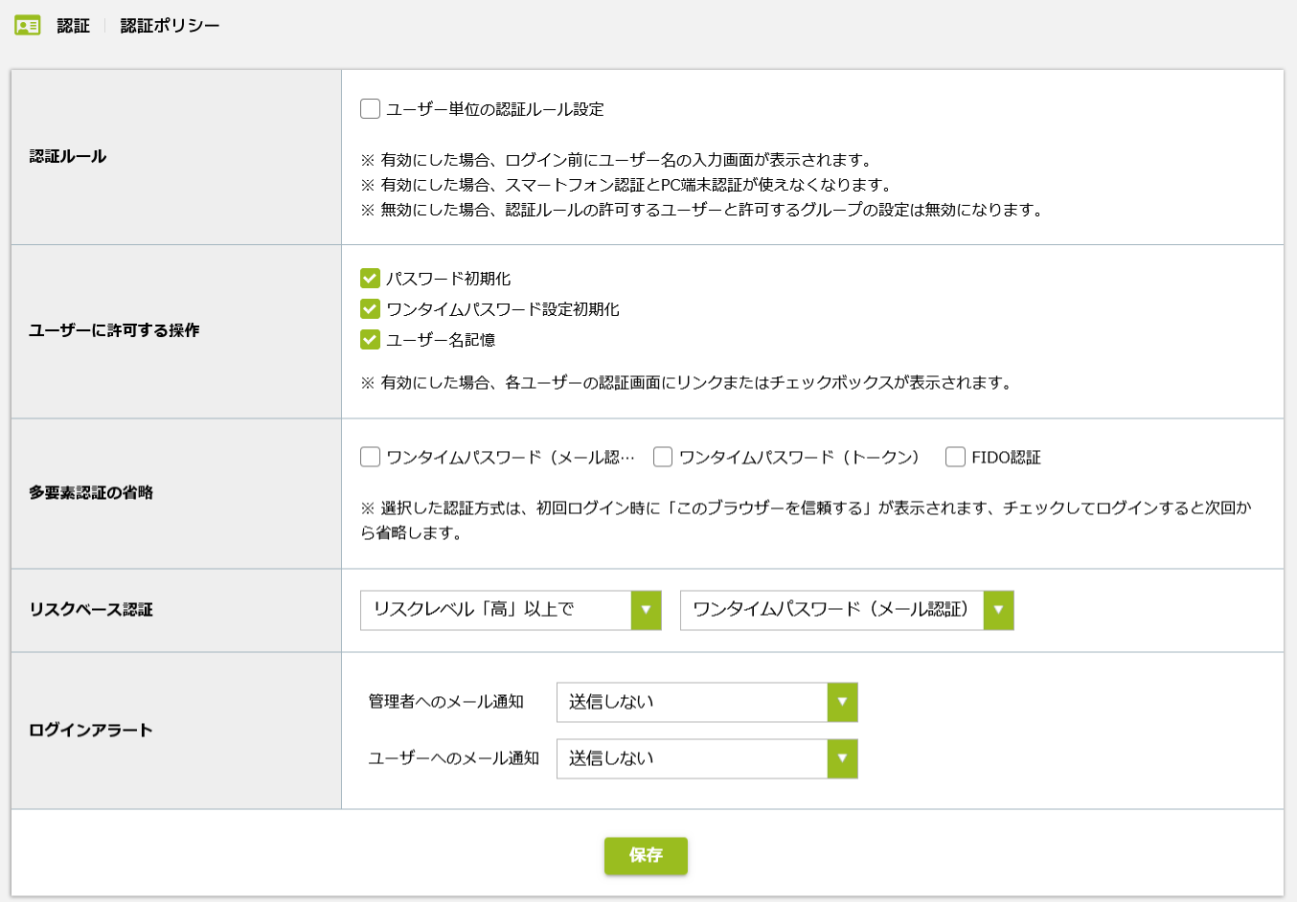Viewport: 1297px width, 902px height.
Task: Click the note about このブラウザーを信頼する
Action: coord(806,520)
